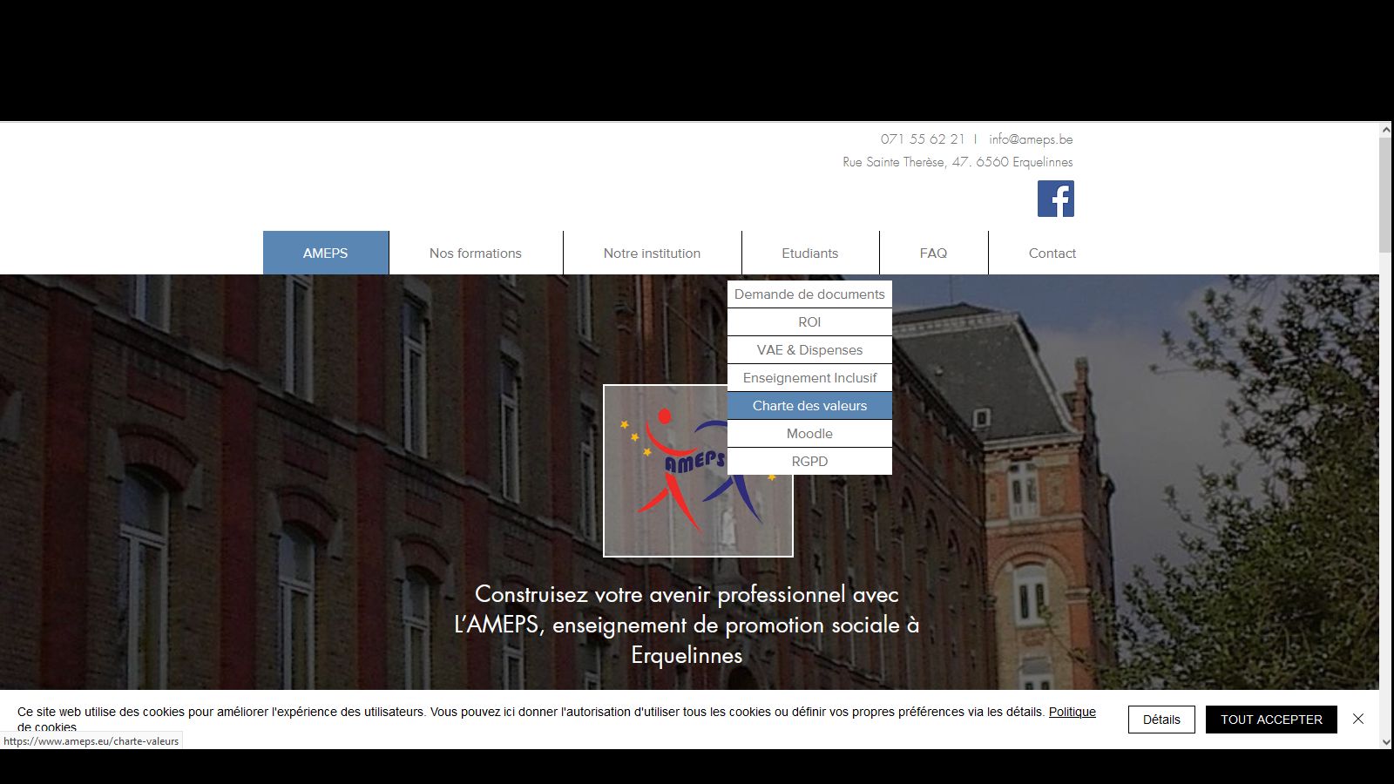Open Notre institution menu

pos(652,253)
